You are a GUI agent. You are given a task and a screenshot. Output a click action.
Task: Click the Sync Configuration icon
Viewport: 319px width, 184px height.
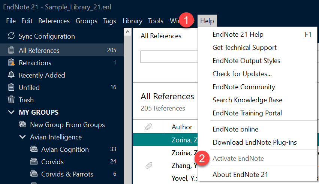(x=11, y=36)
